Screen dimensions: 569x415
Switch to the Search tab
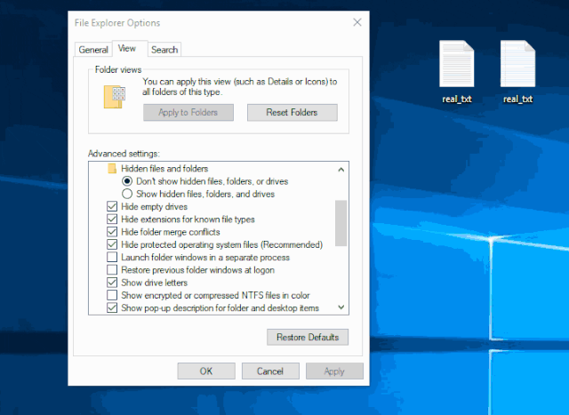(x=164, y=50)
